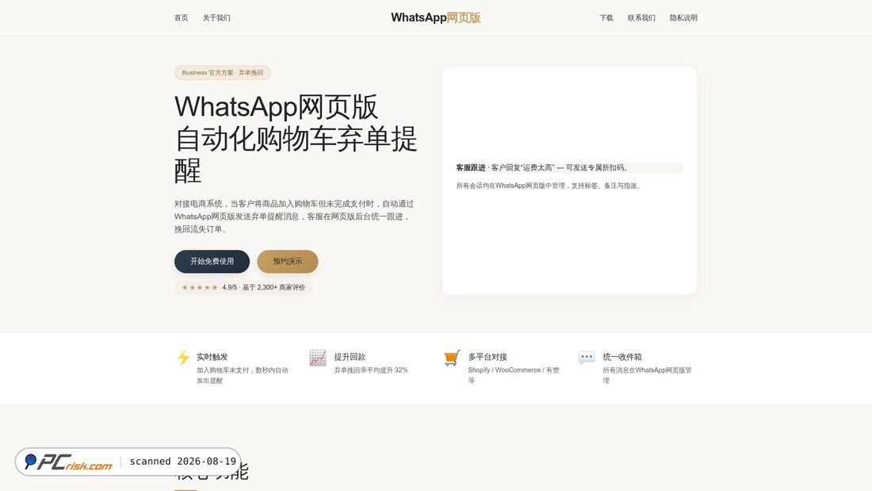Screen dimensions: 872x491
Task: Click the 提升回款 feature title
Action: 350,357
